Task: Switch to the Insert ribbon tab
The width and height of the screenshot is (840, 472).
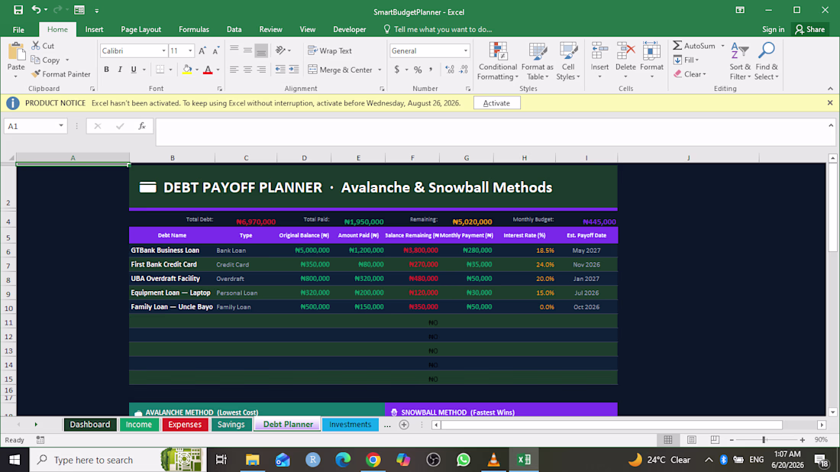Action: 94,30
